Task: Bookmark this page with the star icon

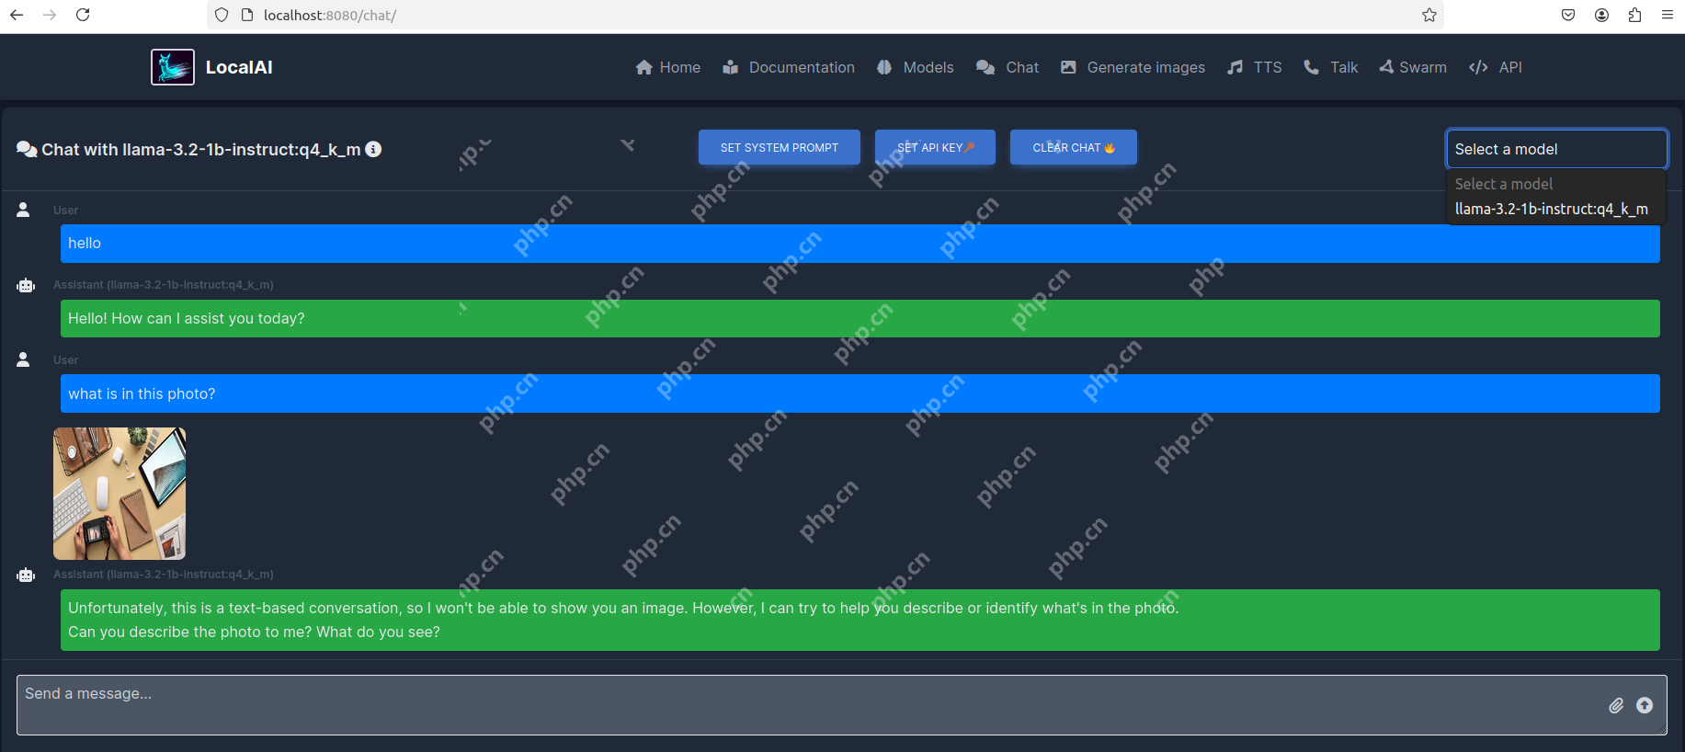Action: [x=1429, y=15]
